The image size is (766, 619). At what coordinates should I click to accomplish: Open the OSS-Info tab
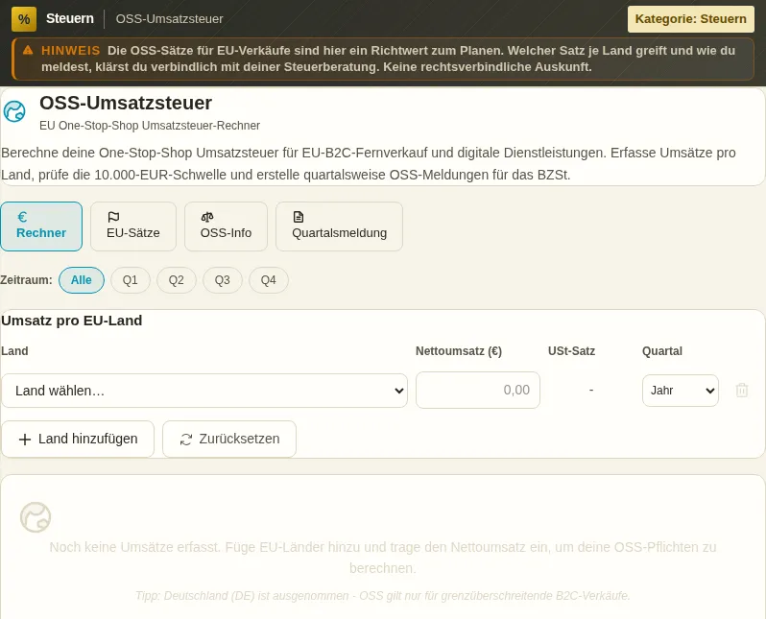pos(226,226)
